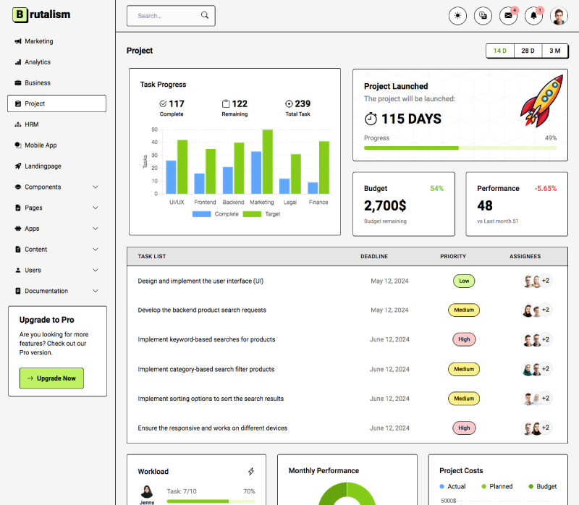Open the mail messages icon

508,15
